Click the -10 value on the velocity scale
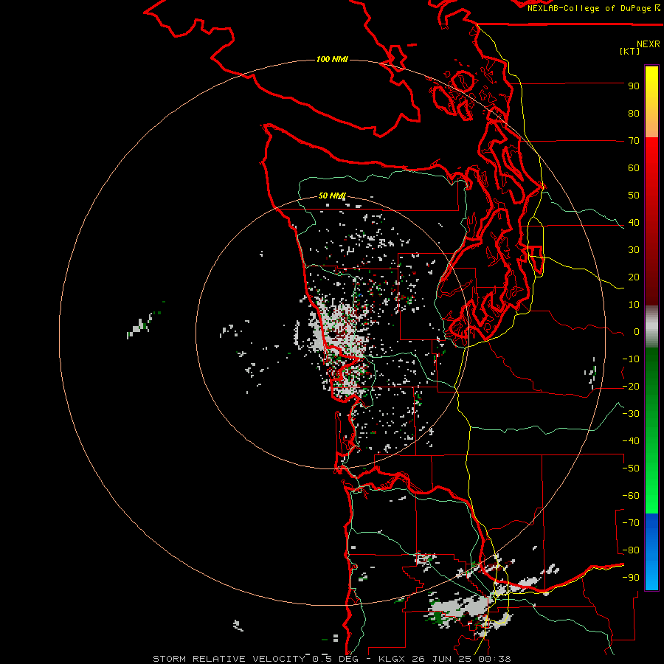 click(631, 359)
